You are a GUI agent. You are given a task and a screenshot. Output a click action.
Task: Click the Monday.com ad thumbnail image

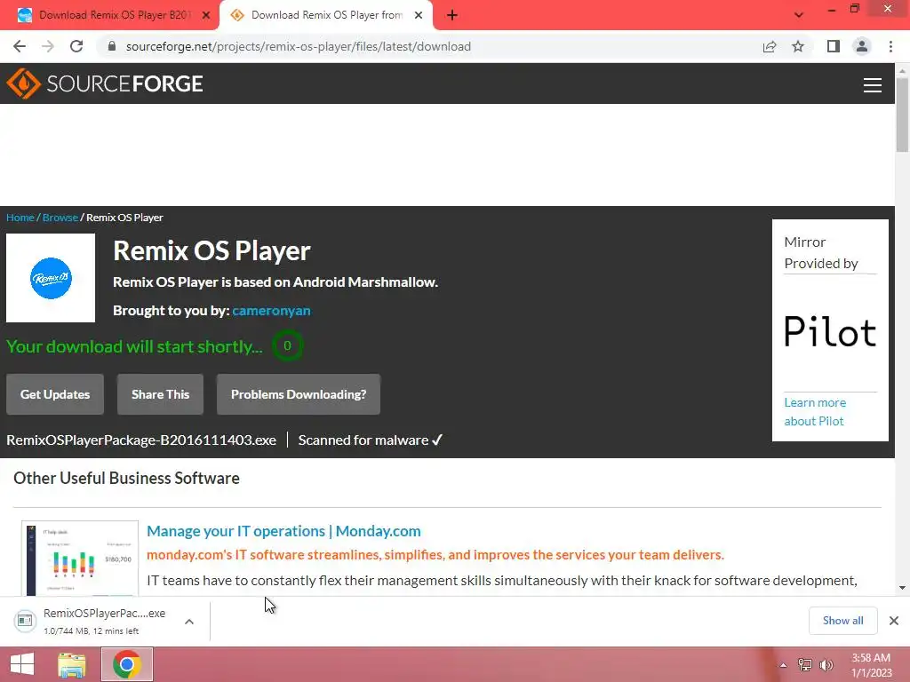(x=80, y=558)
